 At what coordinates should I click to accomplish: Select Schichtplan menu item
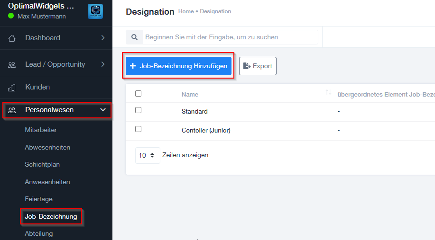point(42,164)
